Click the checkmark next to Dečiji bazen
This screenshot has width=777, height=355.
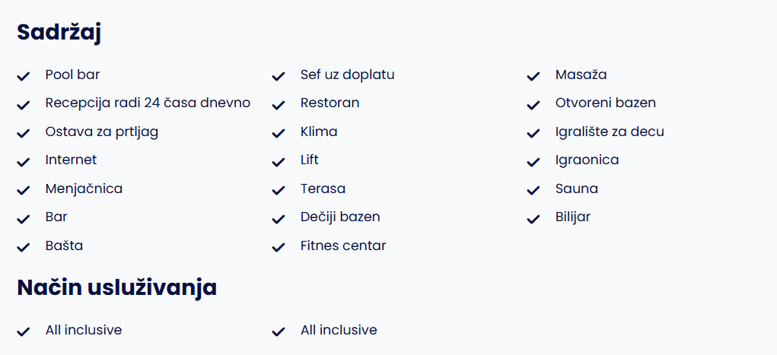click(x=279, y=219)
